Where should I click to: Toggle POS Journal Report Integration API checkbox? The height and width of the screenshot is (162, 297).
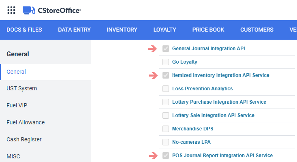click(166, 156)
